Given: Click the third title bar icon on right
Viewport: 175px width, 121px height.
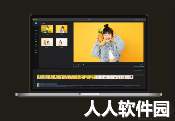Looking at the screenshot, I should (x=141, y=20).
